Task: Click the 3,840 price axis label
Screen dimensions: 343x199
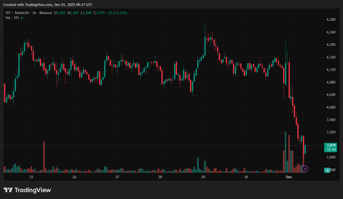Action: point(331,157)
